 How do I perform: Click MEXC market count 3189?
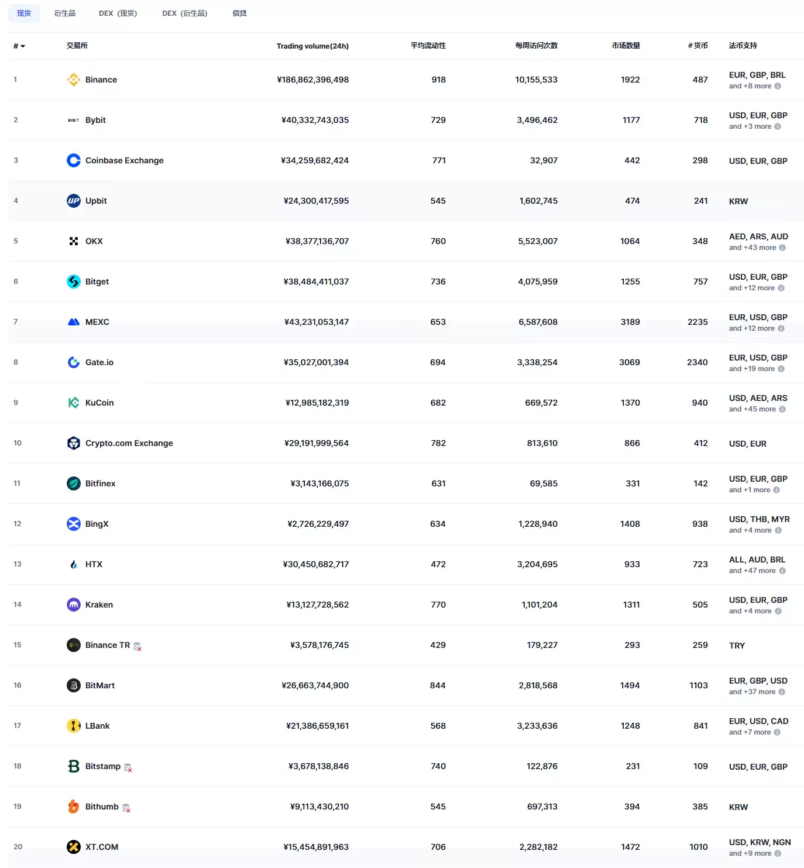pos(630,322)
